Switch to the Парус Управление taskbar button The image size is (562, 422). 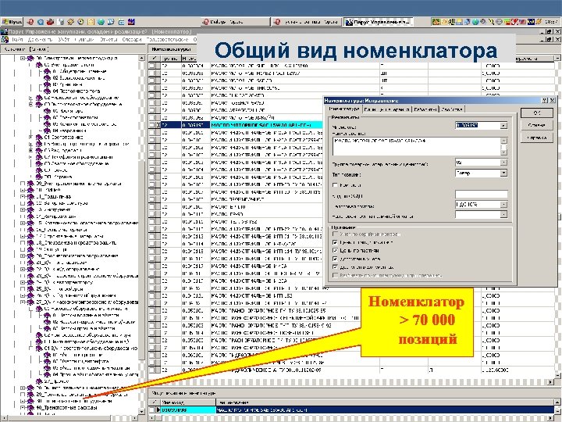click(x=379, y=22)
